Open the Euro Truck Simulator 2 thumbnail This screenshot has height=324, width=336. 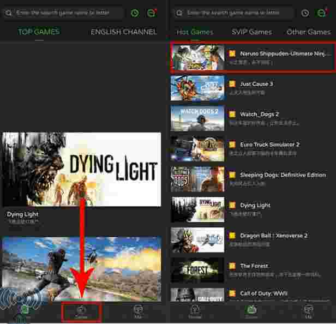197,148
